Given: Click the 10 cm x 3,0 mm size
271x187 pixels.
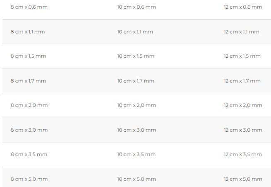Looking at the screenshot, I should (136, 130).
